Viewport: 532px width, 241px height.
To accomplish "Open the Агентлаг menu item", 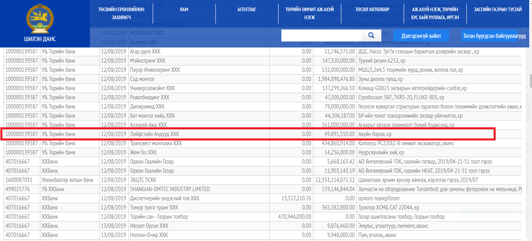I will pos(247,9).
